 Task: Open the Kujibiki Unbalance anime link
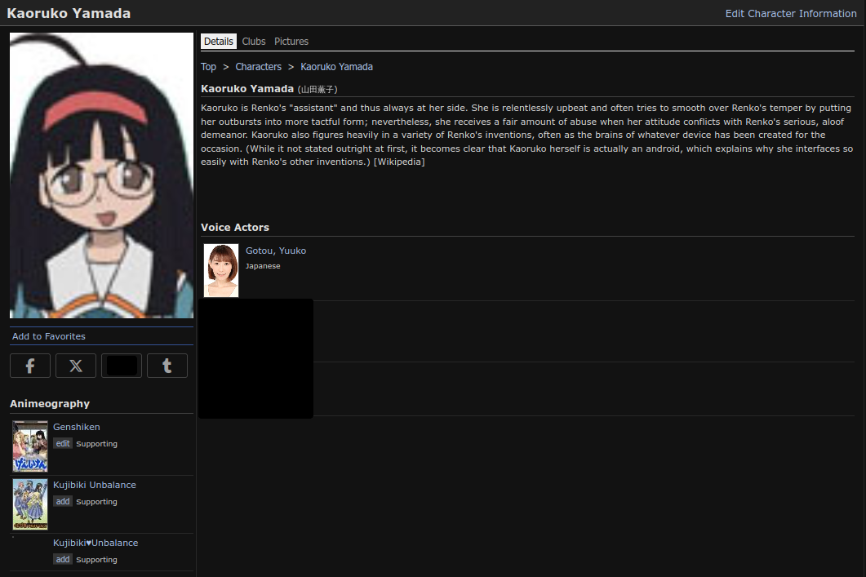(95, 485)
